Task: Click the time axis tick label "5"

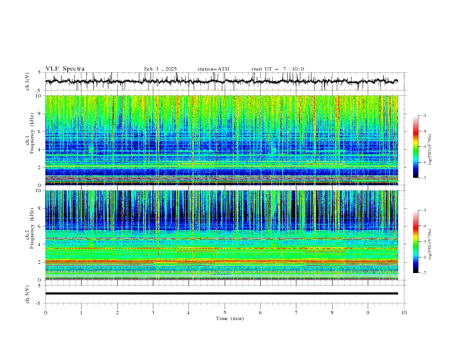Action: [x=225, y=313]
